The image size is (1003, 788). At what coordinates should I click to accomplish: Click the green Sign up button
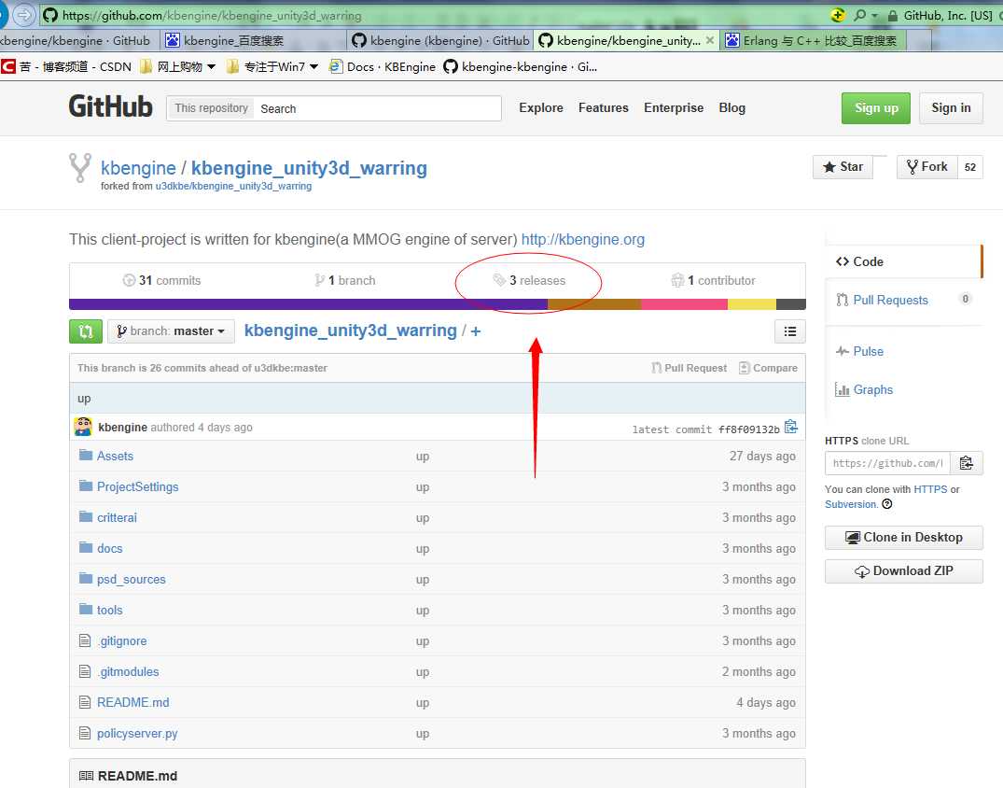coord(876,108)
